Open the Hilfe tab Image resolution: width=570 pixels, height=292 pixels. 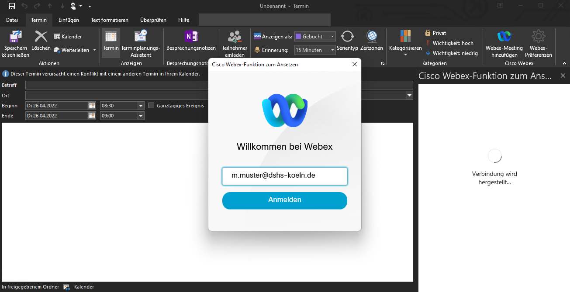(x=184, y=20)
